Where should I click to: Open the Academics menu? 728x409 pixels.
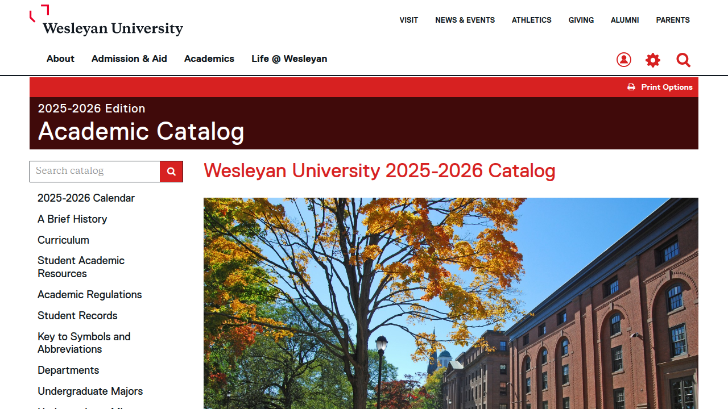209,59
